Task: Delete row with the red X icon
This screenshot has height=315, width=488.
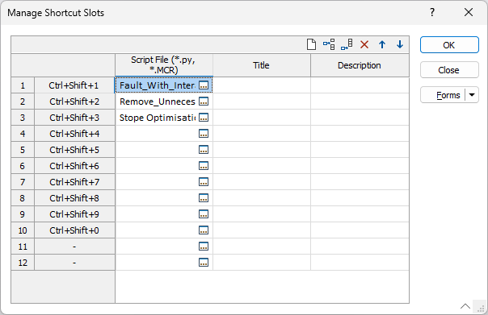Action: click(364, 44)
